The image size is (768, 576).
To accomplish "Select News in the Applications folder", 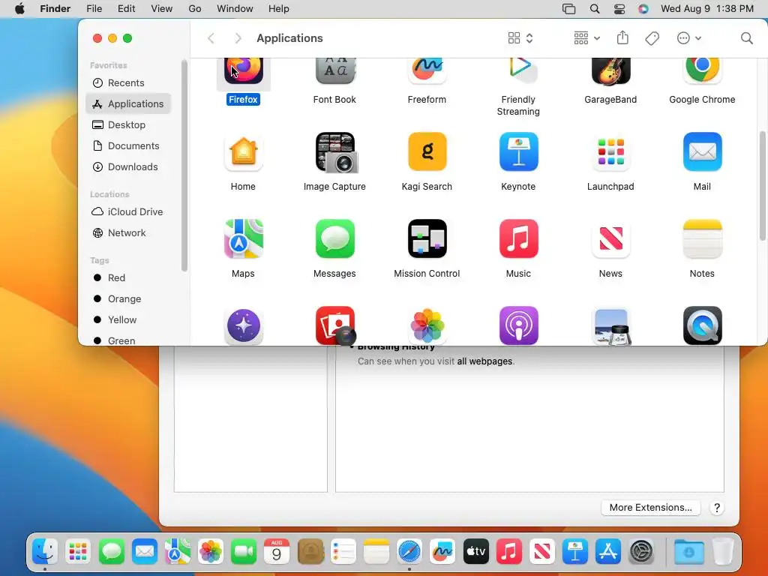I will pyautogui.click(x=610, y=239).
